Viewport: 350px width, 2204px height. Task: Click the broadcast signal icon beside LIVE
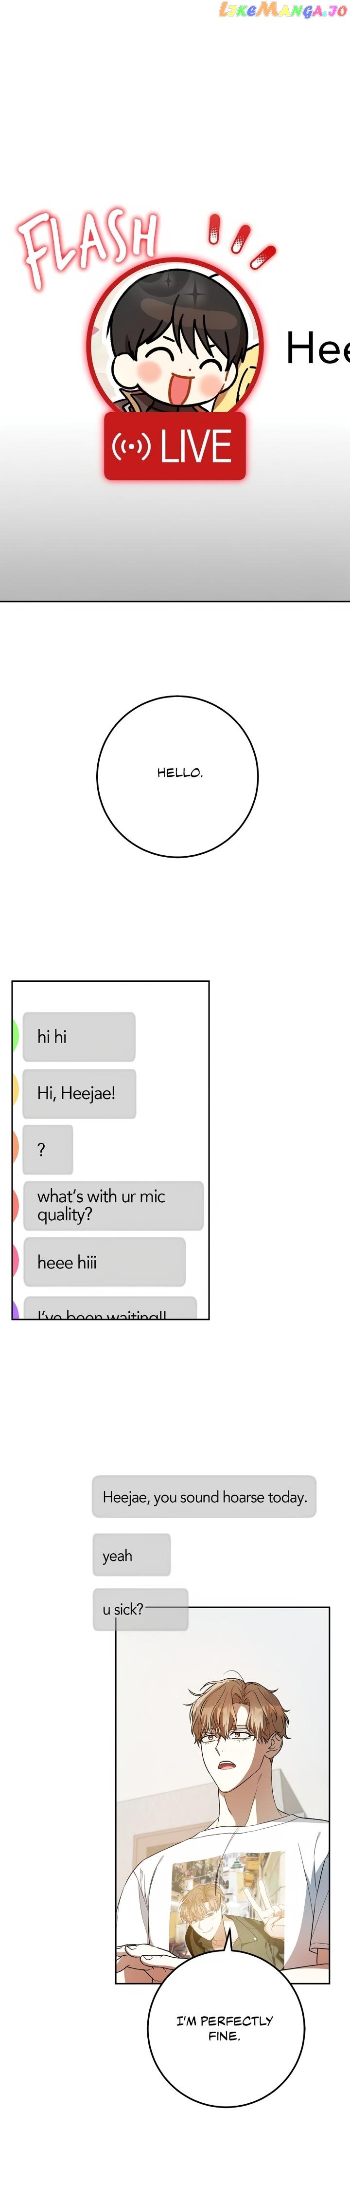tap(131, 446)
